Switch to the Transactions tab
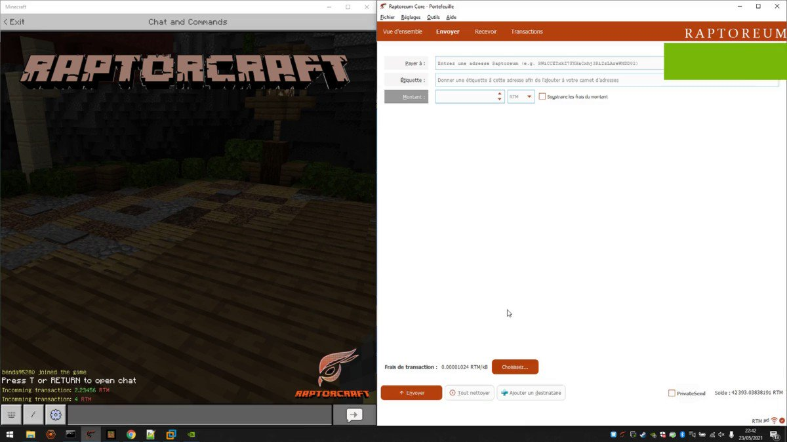The image size is (787, 442). [527, 31]
